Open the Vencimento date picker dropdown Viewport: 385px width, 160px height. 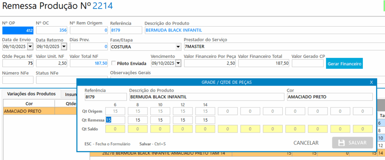177,63
